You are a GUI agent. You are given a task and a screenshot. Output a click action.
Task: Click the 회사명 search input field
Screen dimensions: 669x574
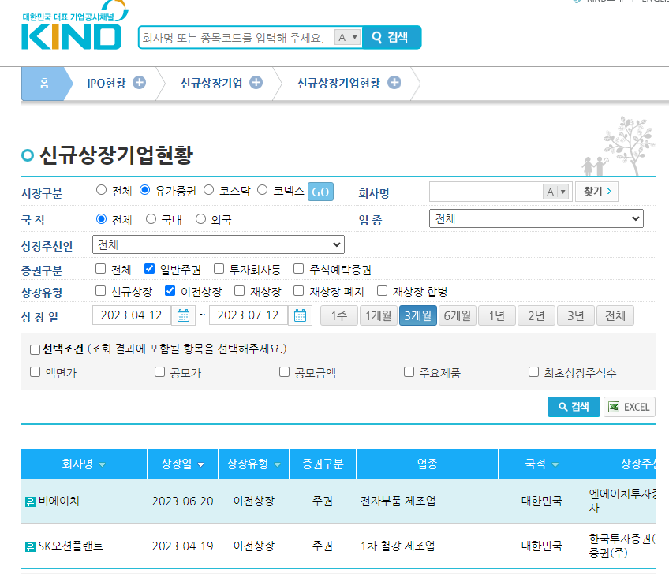coord(486,192)
